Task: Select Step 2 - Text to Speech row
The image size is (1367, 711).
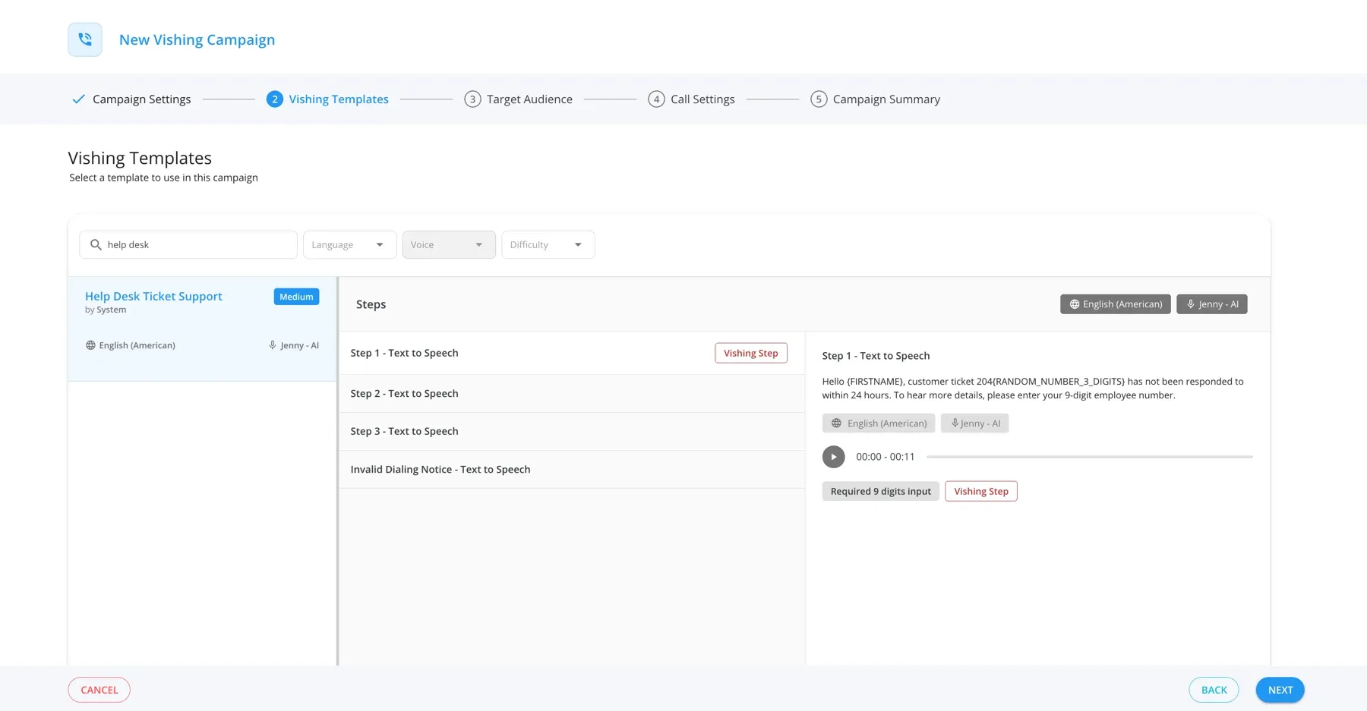Action: [x=571, y=394]
